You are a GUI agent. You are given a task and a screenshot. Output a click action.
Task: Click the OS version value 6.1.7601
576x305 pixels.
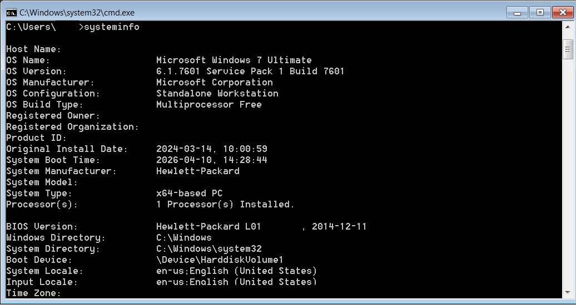click(x=178, y=71)
